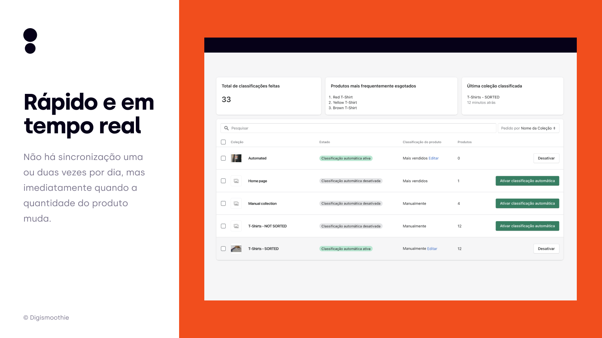Activate automatic sorting for Home page
The image size is (602, 338).
(527, 181)
